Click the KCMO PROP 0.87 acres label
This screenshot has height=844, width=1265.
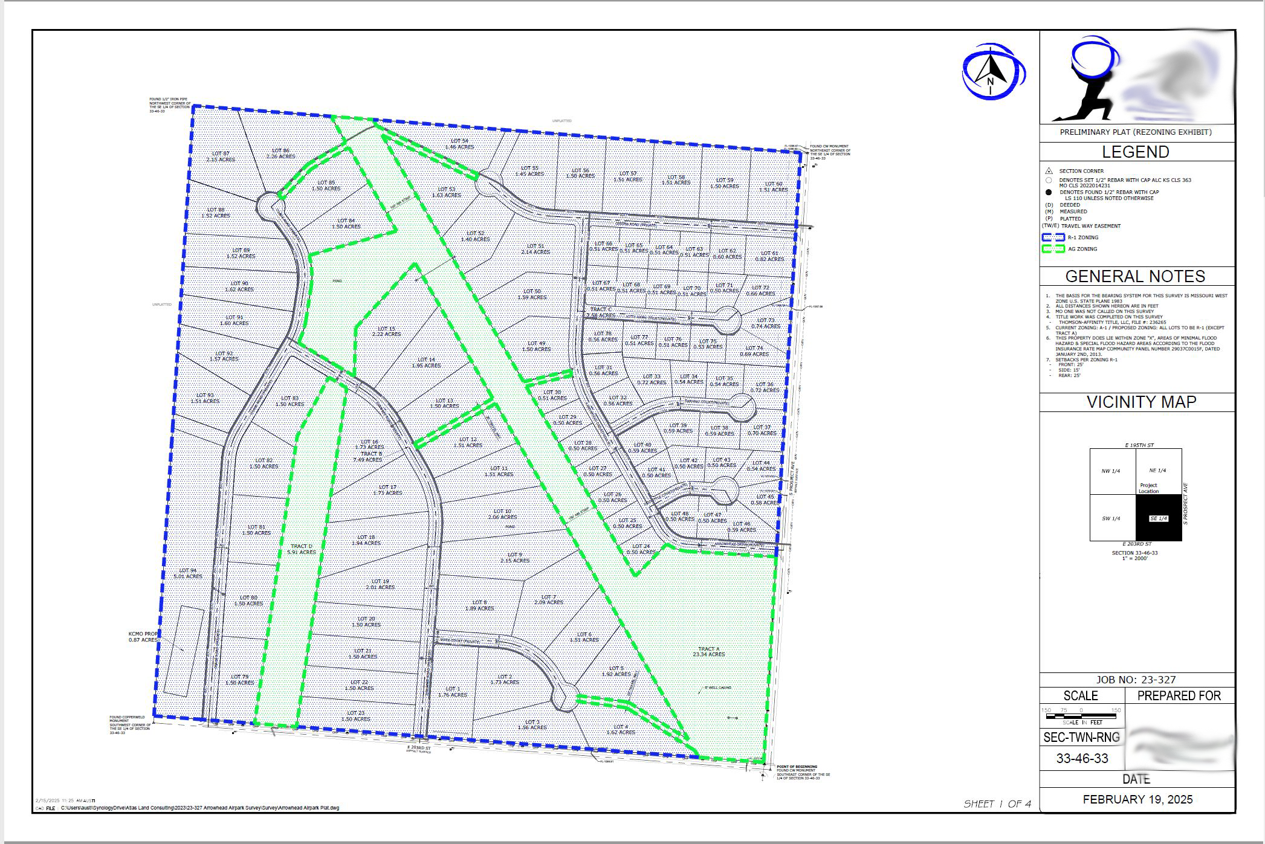click(x=143, y=637)
